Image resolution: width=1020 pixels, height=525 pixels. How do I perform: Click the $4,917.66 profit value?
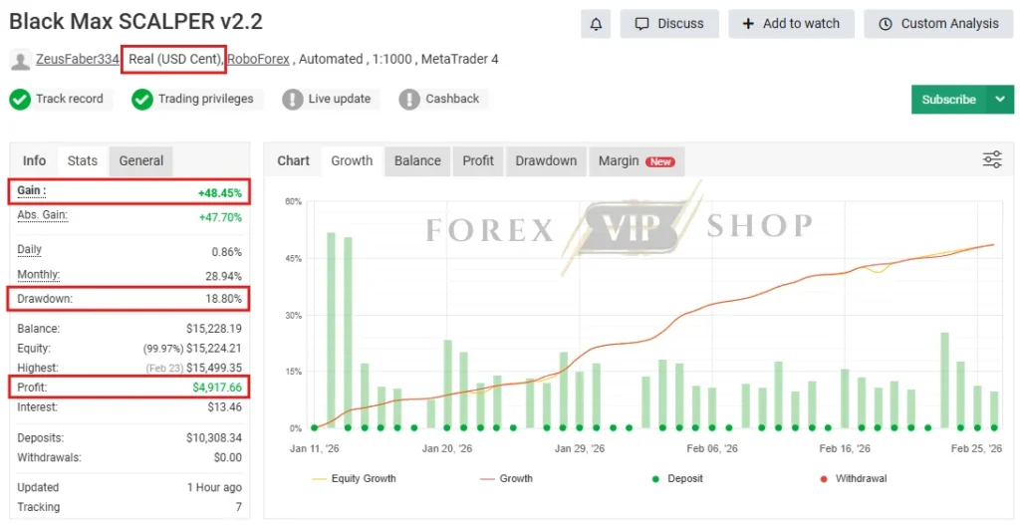click(217, 388)
